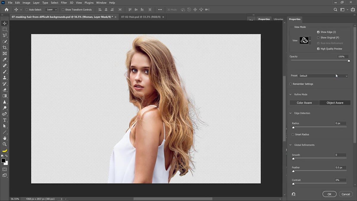Image resolution: width=357 pixels, height=201 pixels.
Task: Collapse the Refine Mode section
Action: pos(291,95)
